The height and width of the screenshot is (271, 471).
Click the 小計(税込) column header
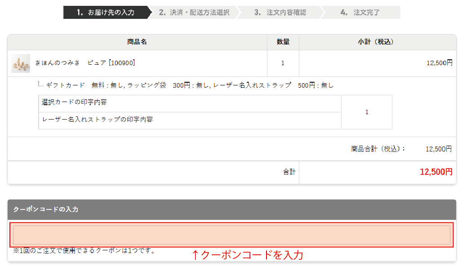(x=376, y=42)
